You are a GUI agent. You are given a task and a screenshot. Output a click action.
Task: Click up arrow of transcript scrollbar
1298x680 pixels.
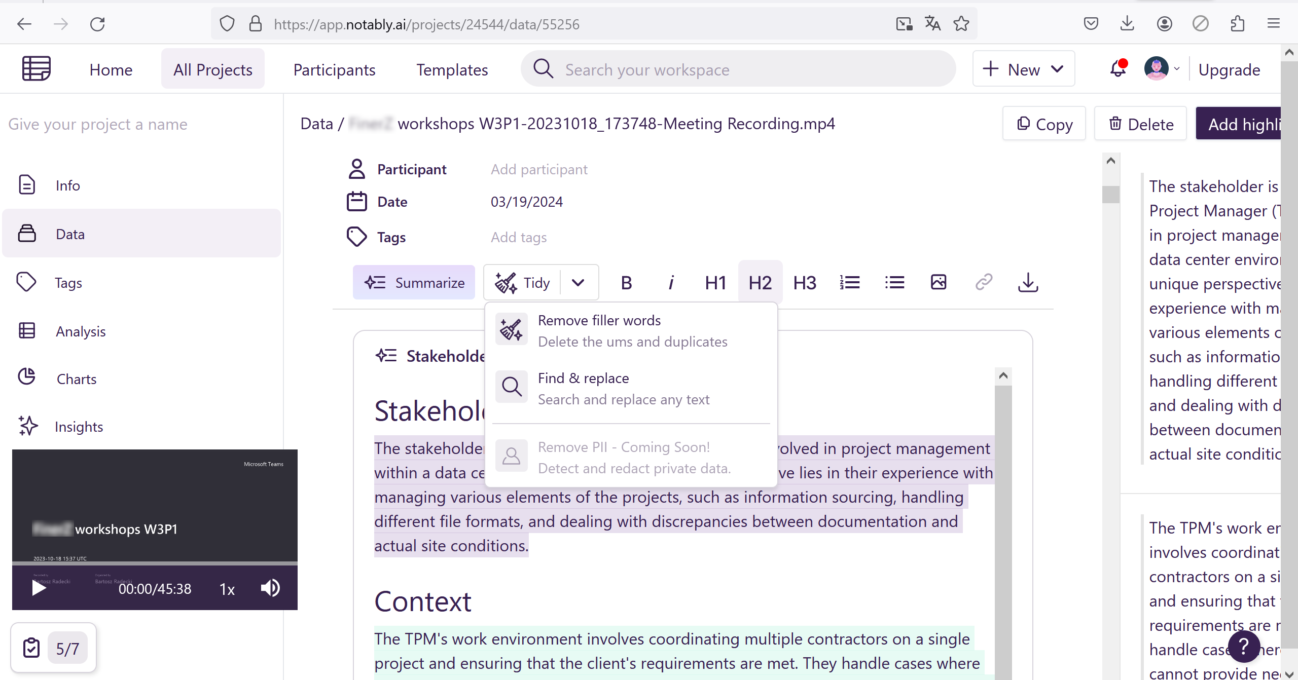point(1111,161)
